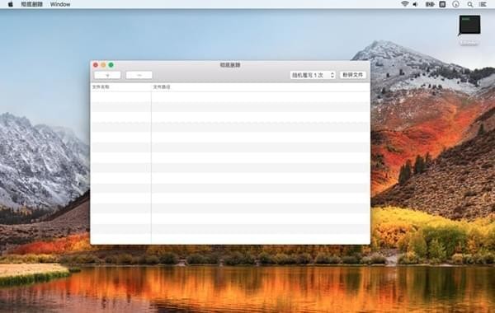The width and height of the screenshot is (495, 313).
Task: Click the plus add-file button
Action: [107, 75]
